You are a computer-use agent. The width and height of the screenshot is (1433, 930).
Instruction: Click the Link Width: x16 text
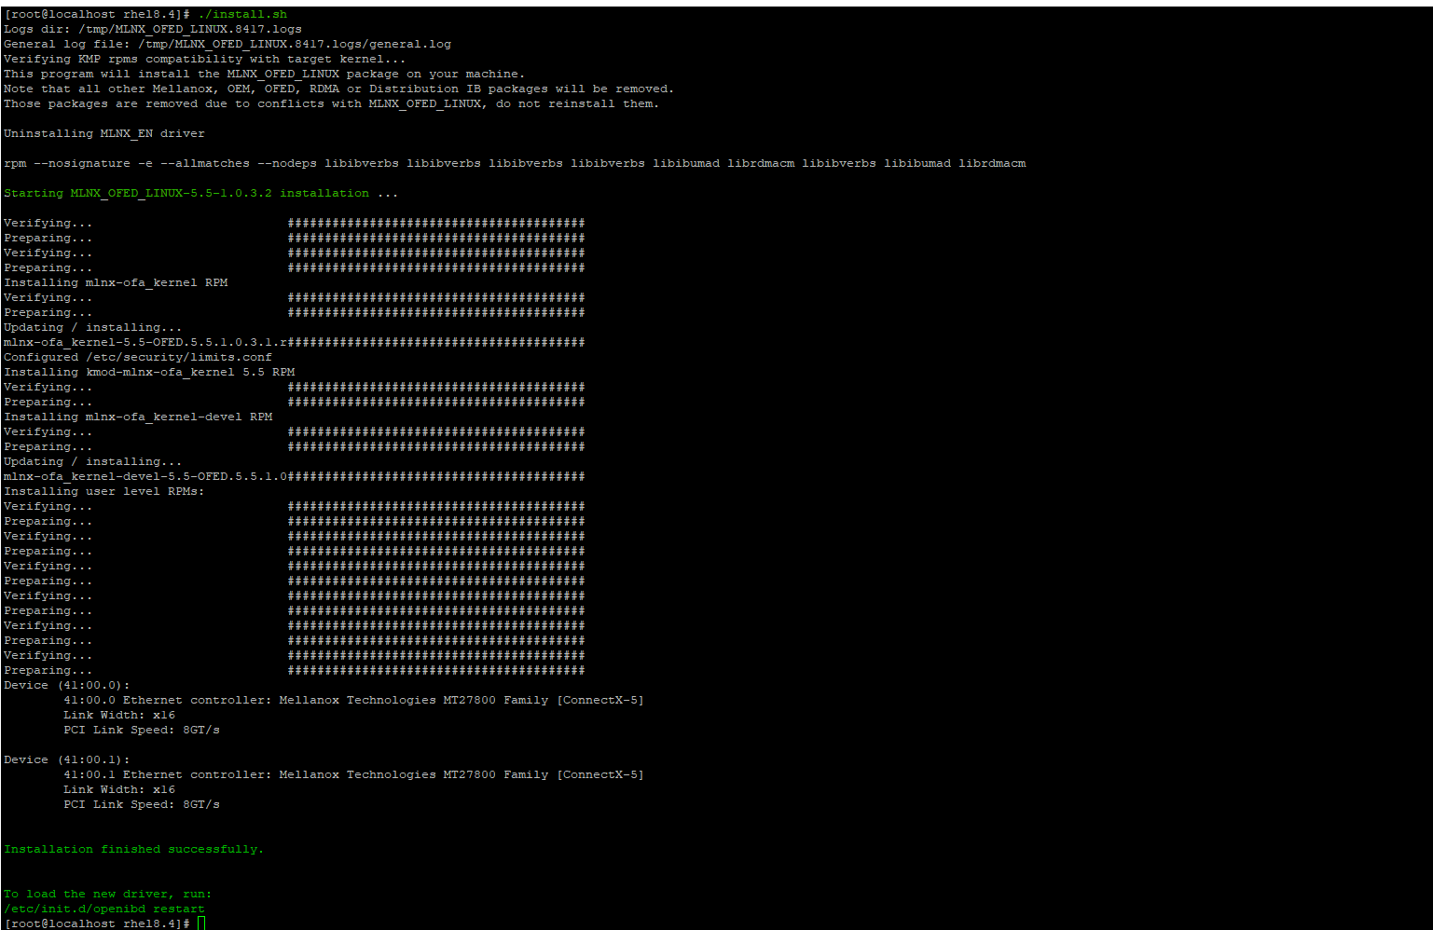(x=117, y=714)
